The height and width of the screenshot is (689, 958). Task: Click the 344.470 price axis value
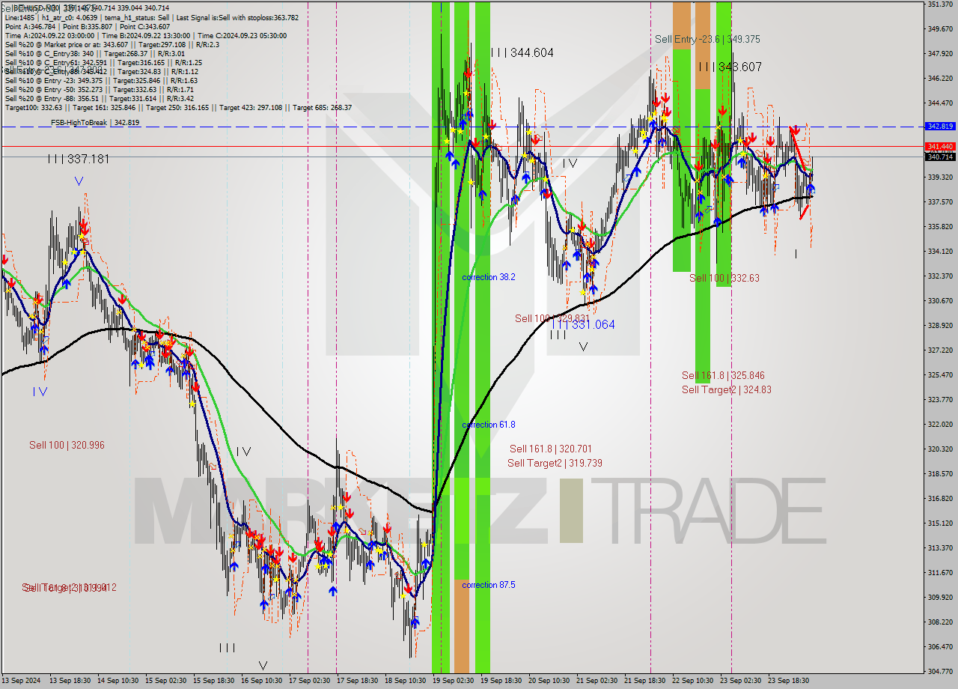tap(940, 103)
